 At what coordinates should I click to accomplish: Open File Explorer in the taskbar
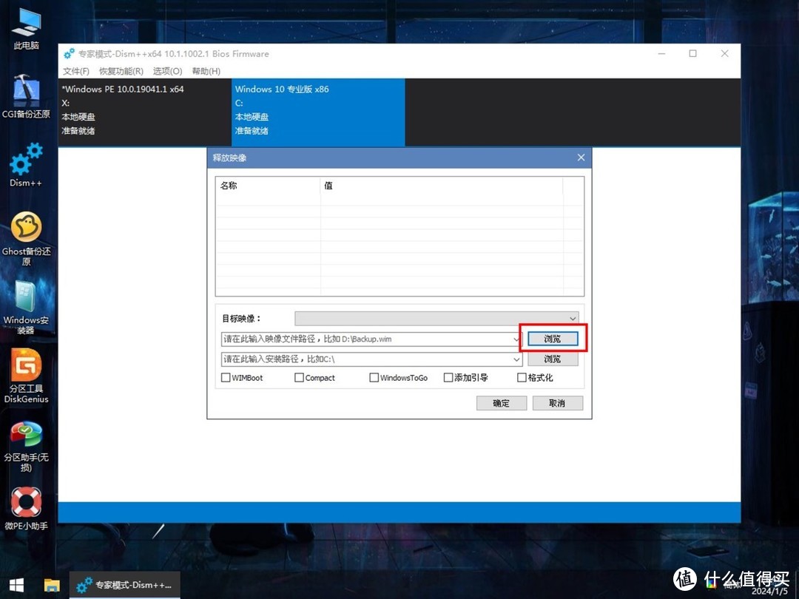tap(52, 585)
